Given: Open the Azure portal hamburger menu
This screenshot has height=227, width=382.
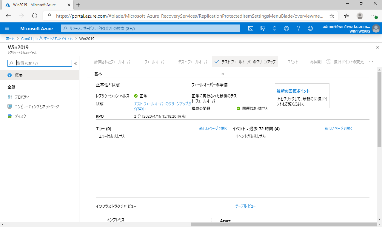Looking at the screenshot, I should [x=7, y=28].
